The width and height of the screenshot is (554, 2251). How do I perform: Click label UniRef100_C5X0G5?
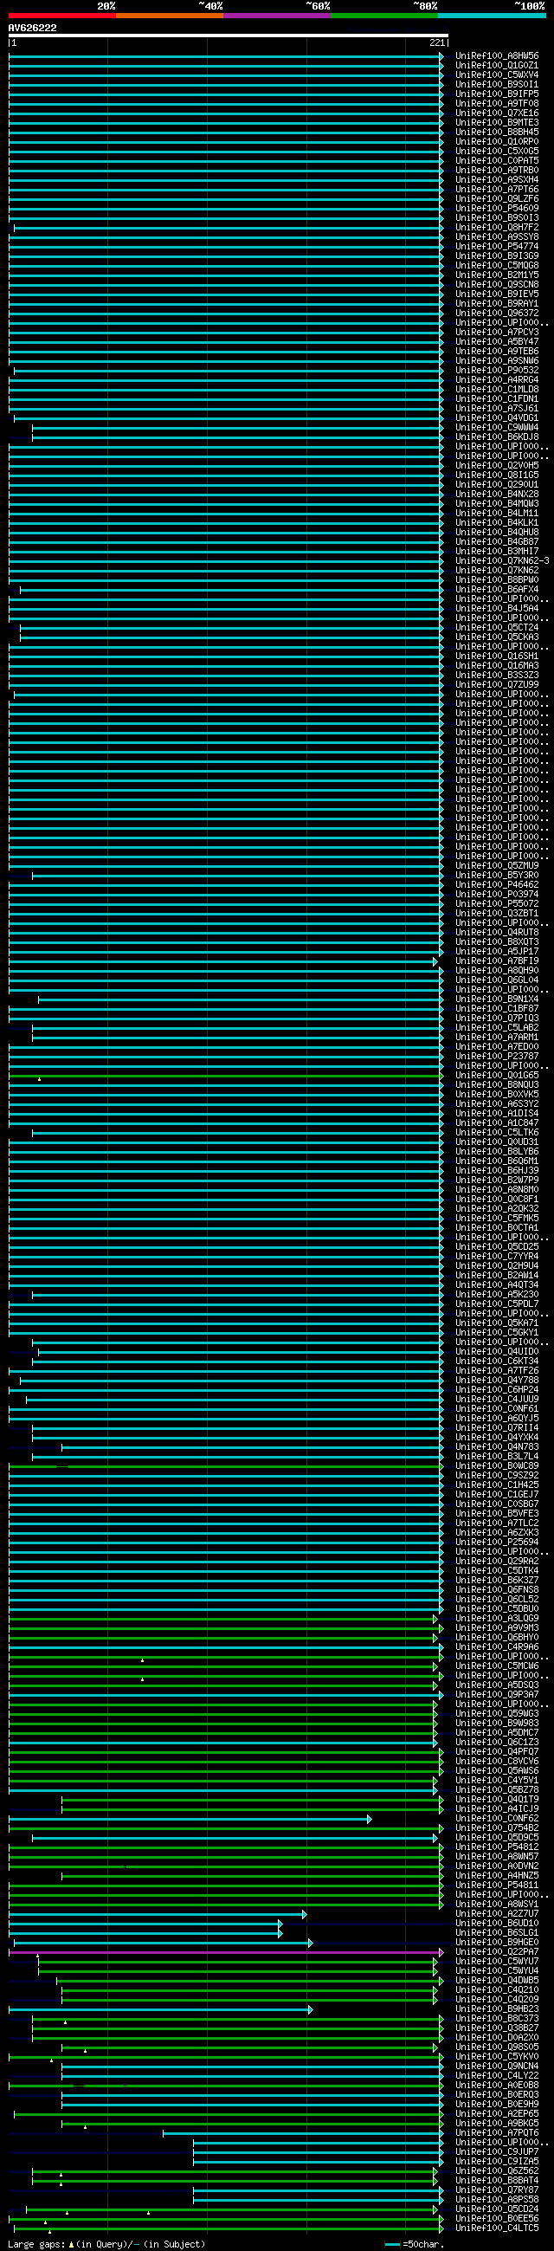pyautogui.click(x=496, y=152)
